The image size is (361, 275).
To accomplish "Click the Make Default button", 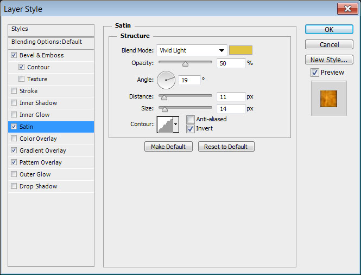I will [x=168, y=147].
